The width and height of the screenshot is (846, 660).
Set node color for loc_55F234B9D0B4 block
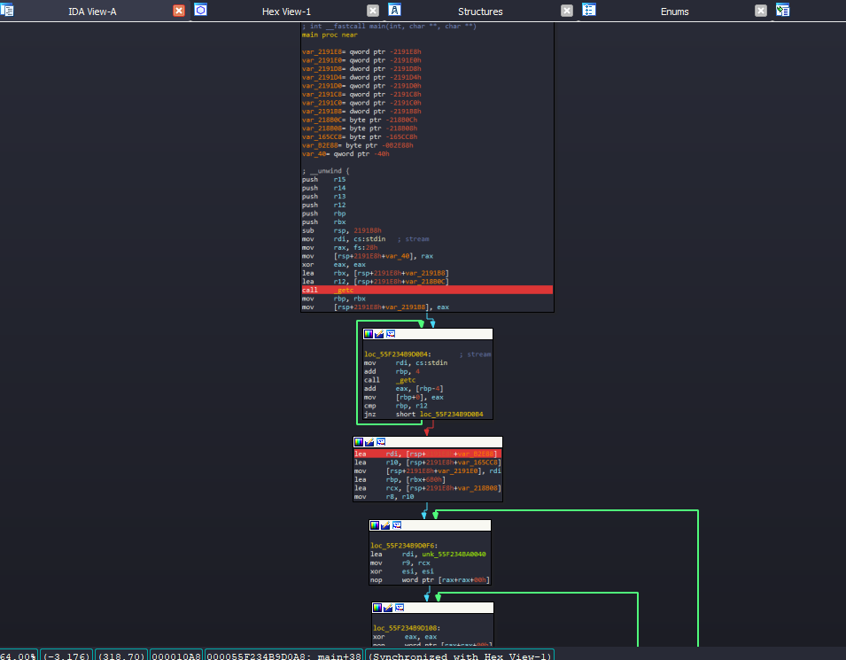369,334
